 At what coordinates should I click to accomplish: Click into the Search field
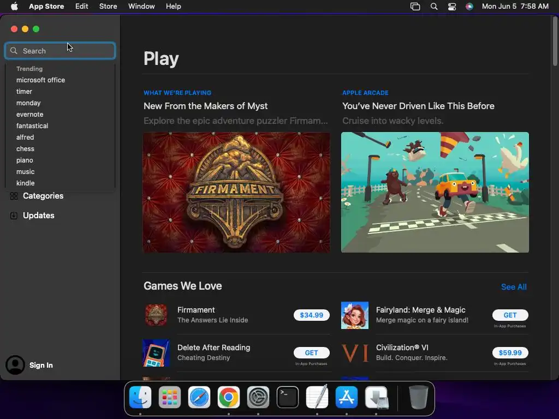(60, 51)
